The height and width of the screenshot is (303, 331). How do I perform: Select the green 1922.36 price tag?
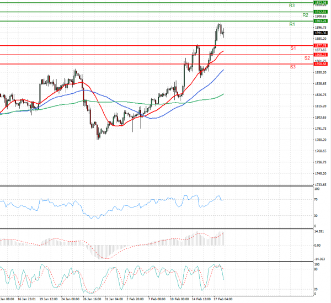[321, 3]
